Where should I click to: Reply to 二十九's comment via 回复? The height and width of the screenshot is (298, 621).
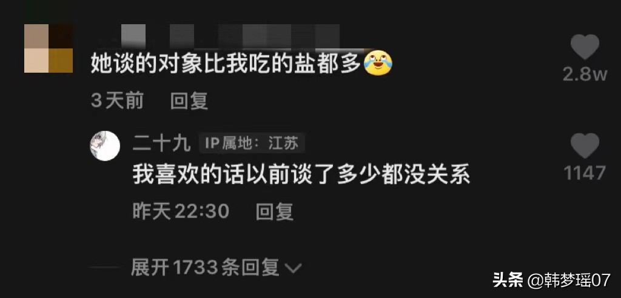pos(275,212)
